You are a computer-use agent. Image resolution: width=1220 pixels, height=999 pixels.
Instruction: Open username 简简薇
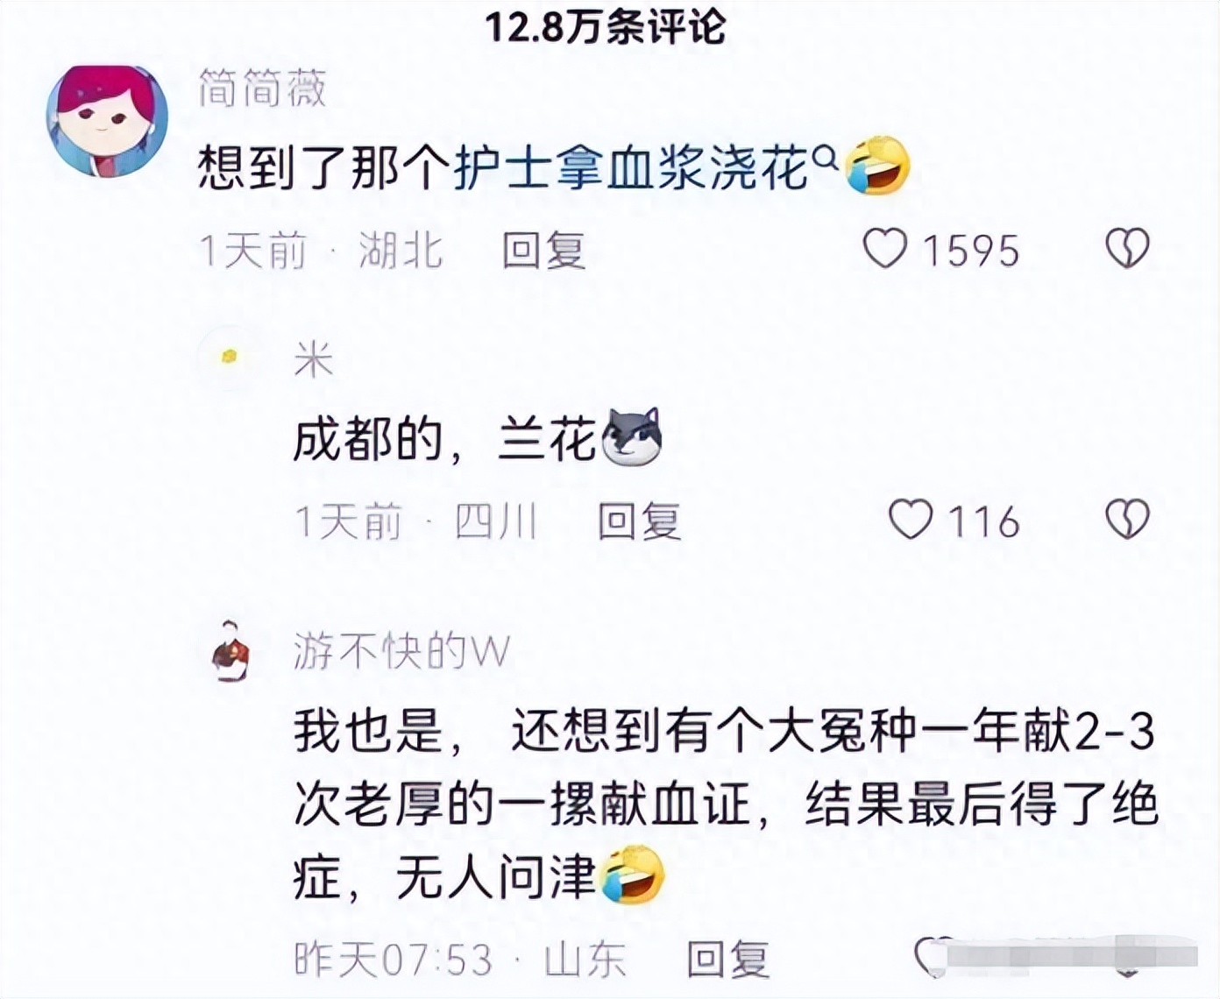(262, 89)
